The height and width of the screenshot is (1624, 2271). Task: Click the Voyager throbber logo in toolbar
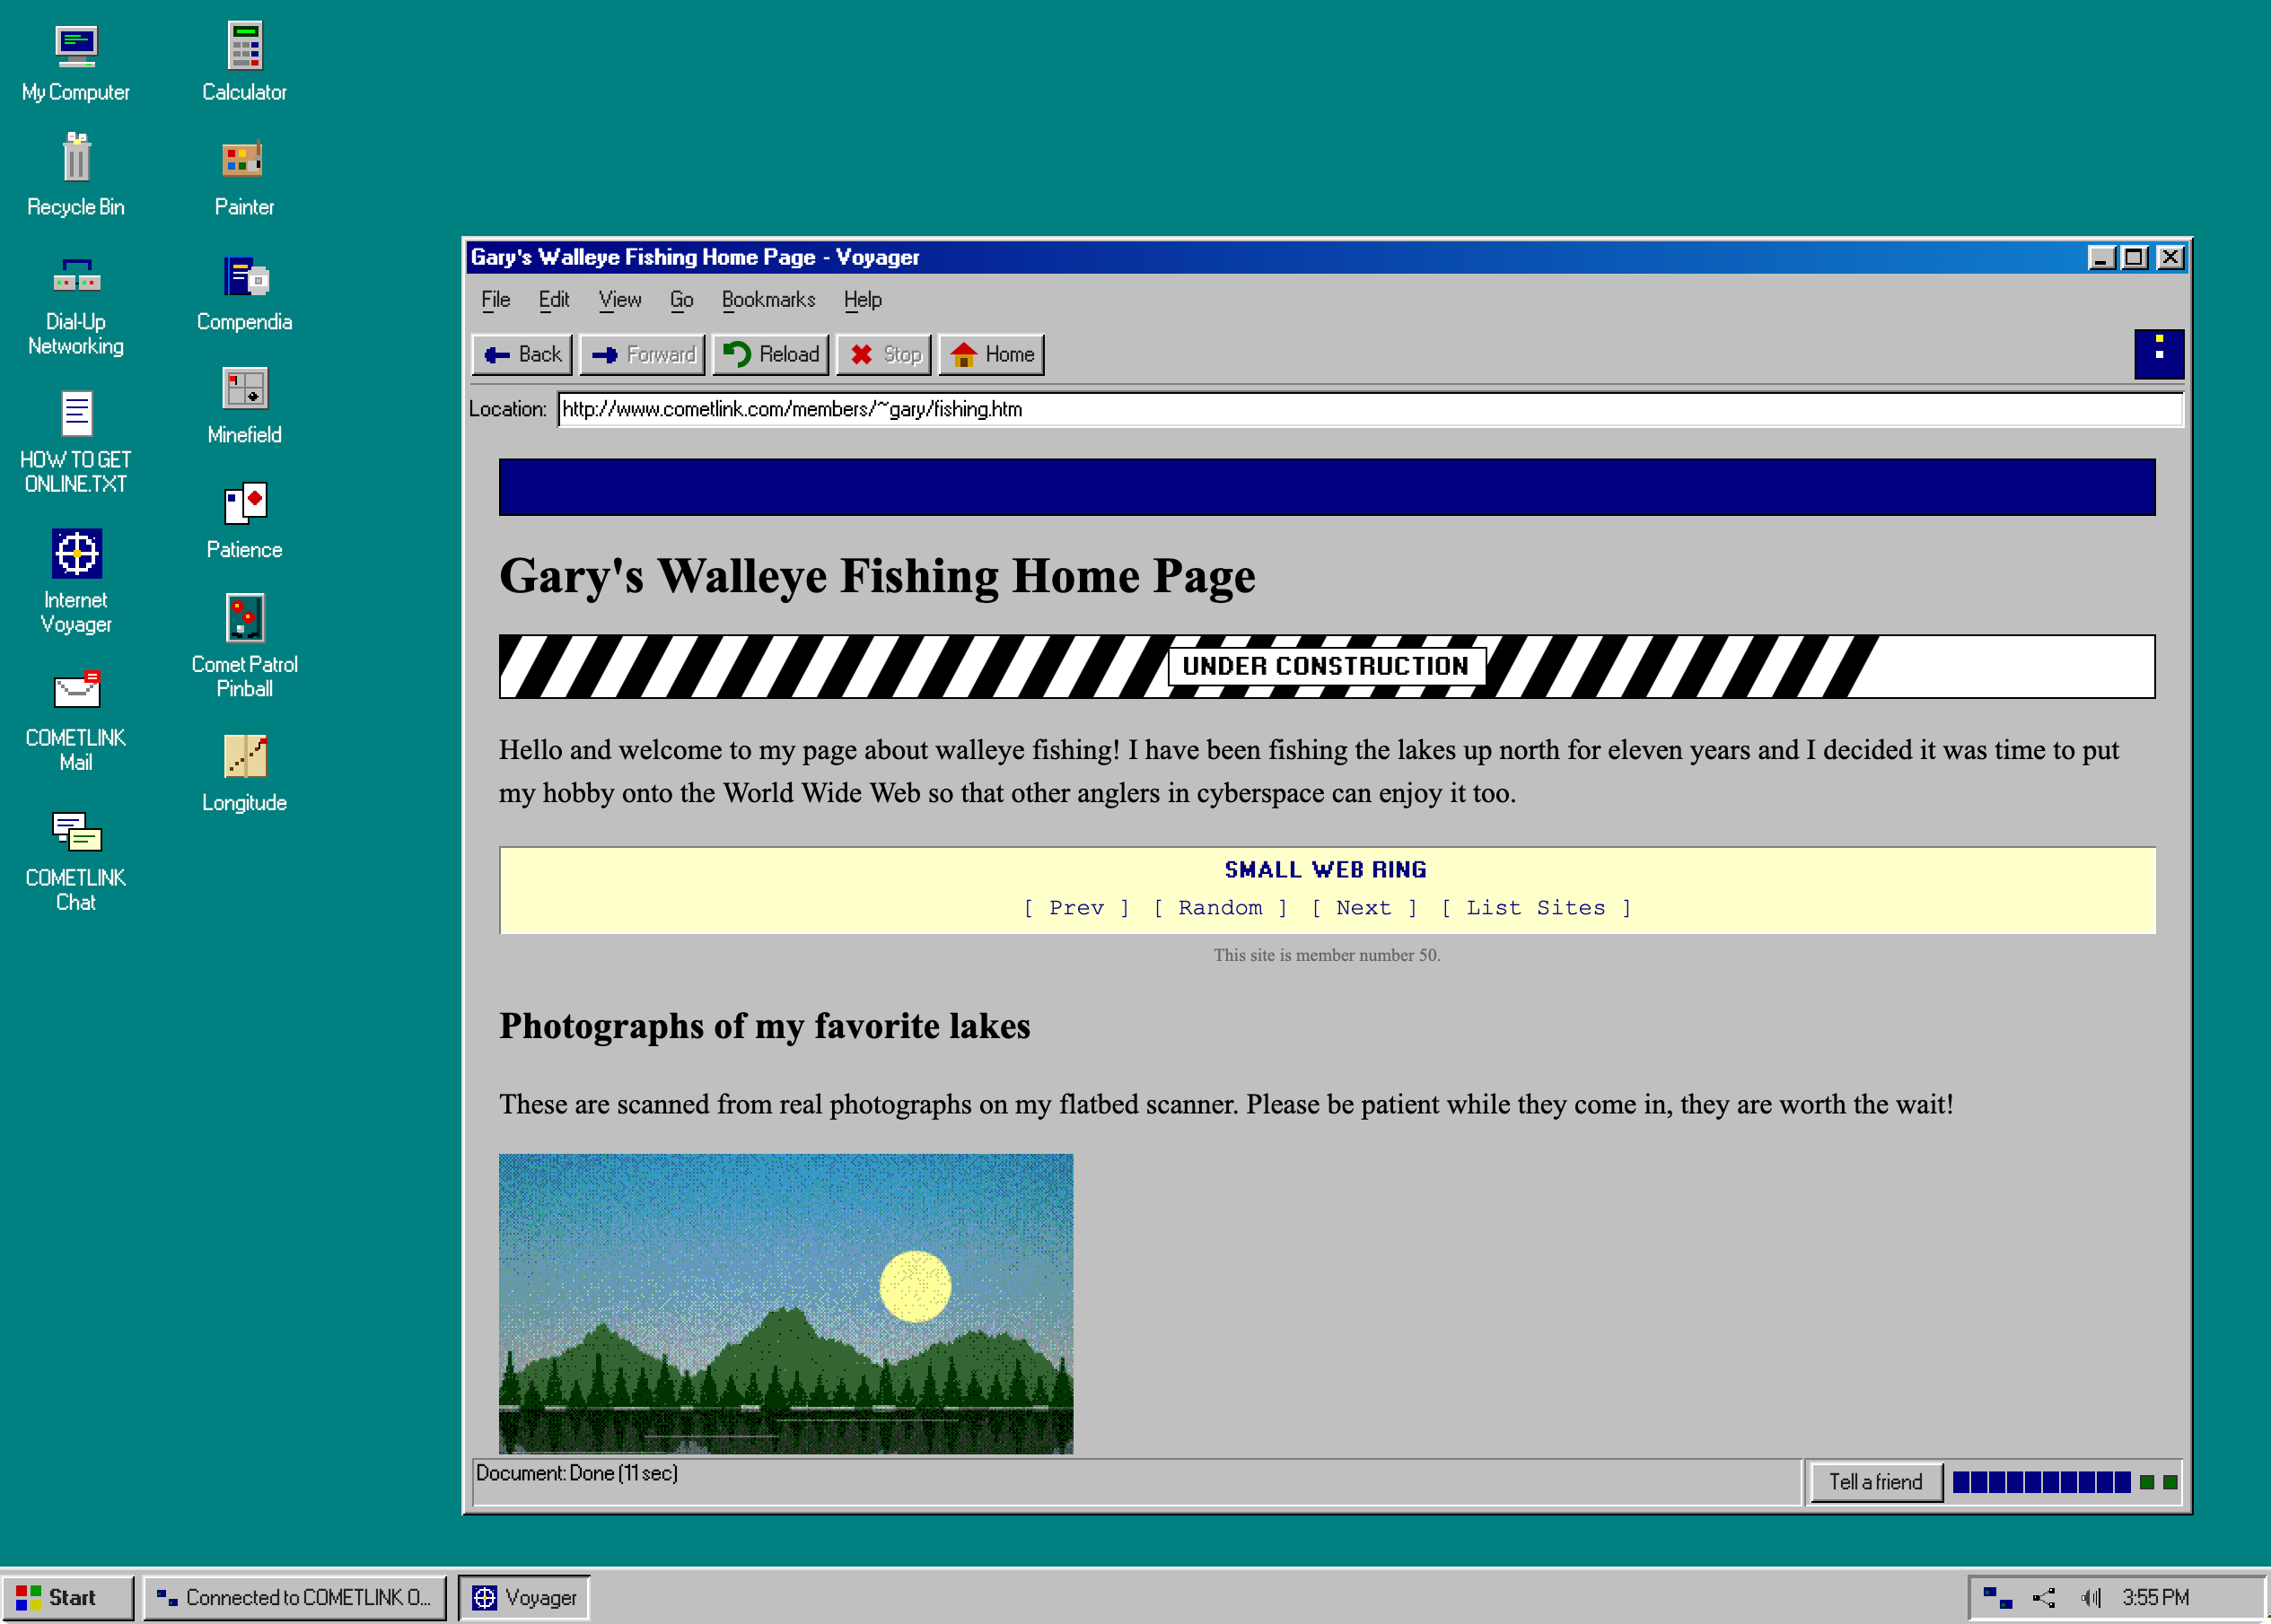pyautogui.click(x=2159, y=354)
